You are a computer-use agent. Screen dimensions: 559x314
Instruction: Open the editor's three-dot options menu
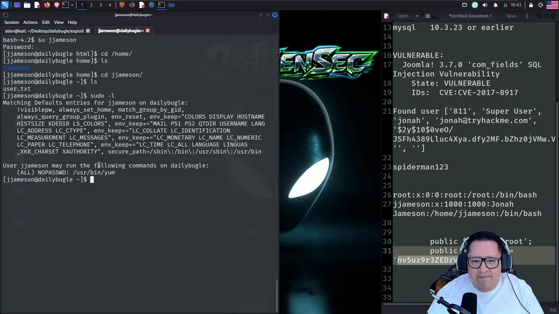pyautogui.click(x=527, y=16)
